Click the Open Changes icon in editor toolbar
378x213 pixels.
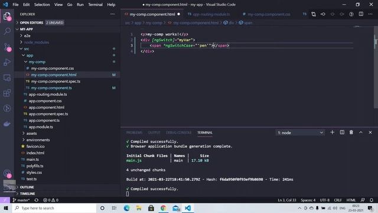314,14
